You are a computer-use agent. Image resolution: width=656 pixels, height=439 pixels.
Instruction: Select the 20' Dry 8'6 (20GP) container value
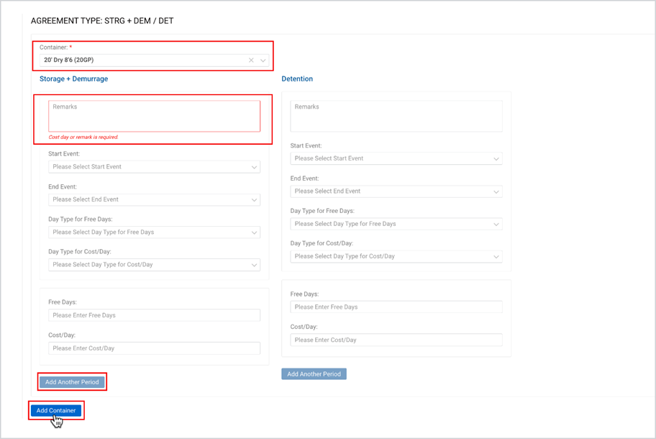[x=68, y=60]
